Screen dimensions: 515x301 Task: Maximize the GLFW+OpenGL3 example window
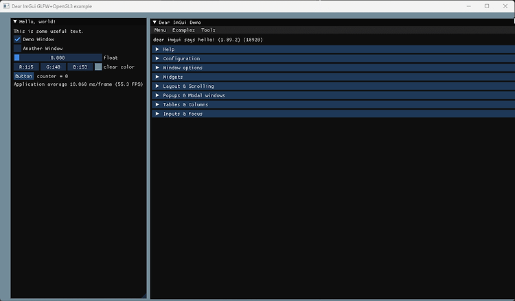tap(487, 6)
